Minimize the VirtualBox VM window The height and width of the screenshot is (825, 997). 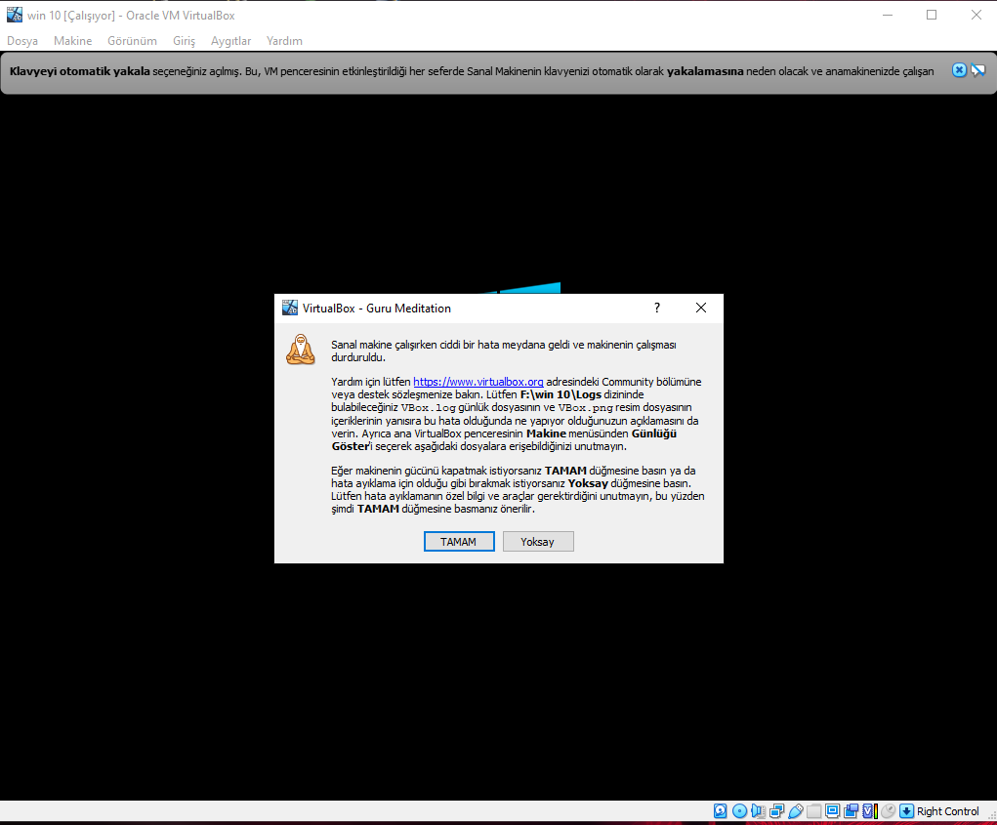(888, 15)
